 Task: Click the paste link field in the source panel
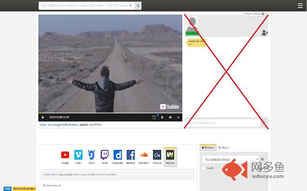coord(118,175)
